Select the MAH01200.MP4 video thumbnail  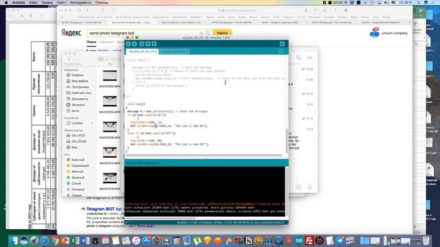(110, 76)
